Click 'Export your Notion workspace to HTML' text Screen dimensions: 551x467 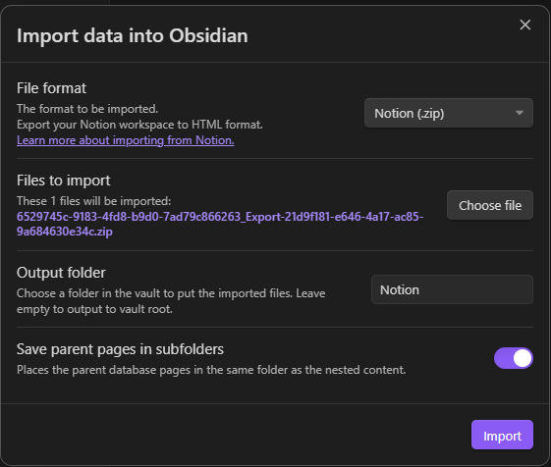click(x=139, y=125)
